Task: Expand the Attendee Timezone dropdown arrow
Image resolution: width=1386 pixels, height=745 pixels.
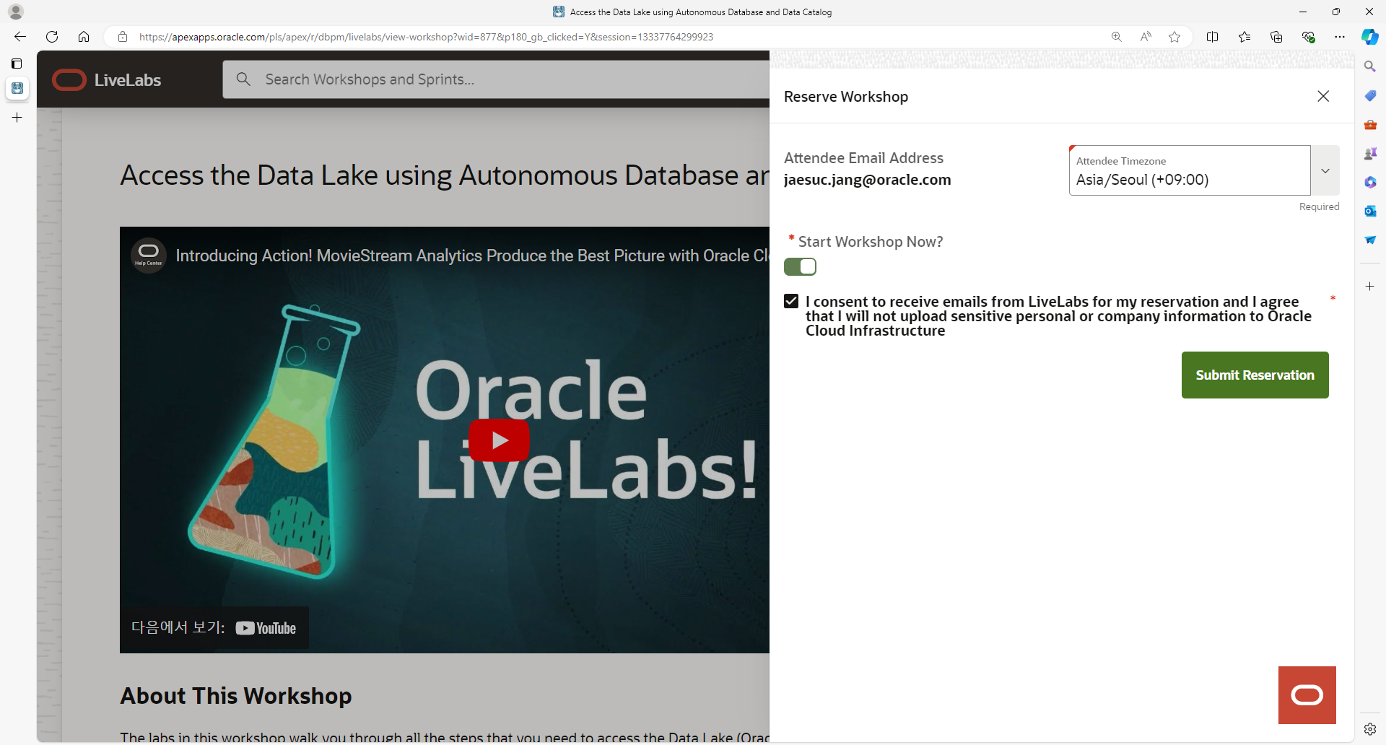Action: (1325, 170)
